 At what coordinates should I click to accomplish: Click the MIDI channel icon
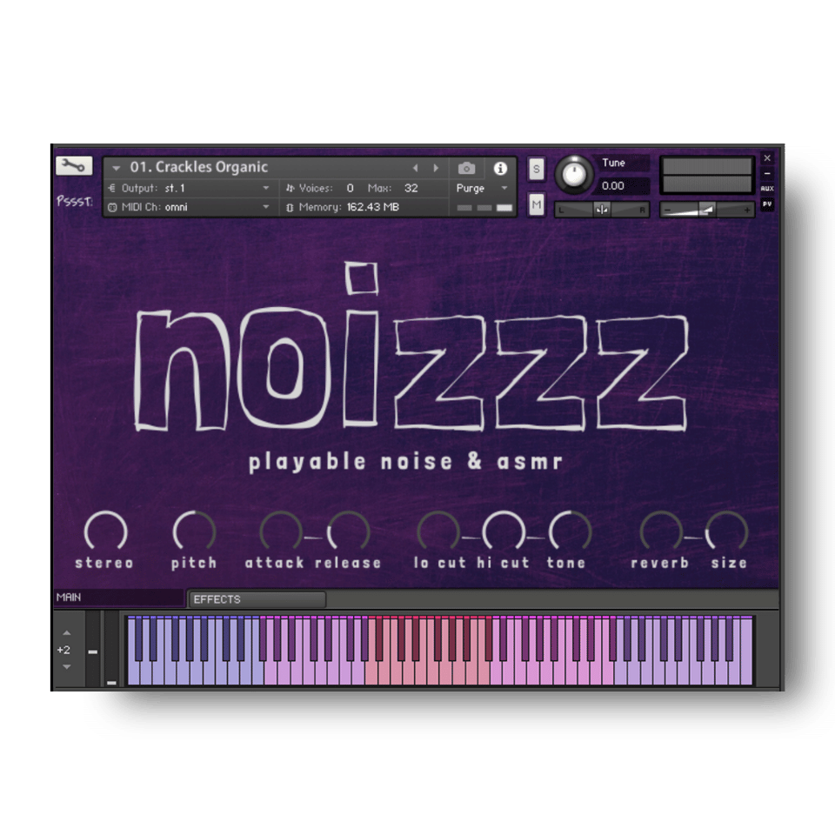(112, 207)
